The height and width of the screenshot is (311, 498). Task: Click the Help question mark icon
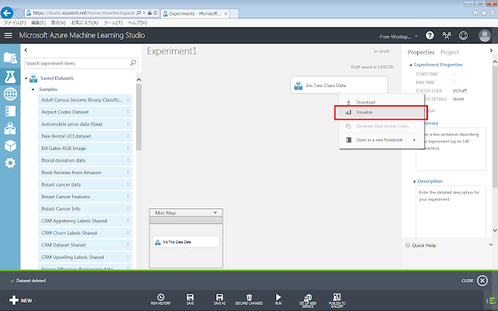pyautogui.click(x=430, y=36)
